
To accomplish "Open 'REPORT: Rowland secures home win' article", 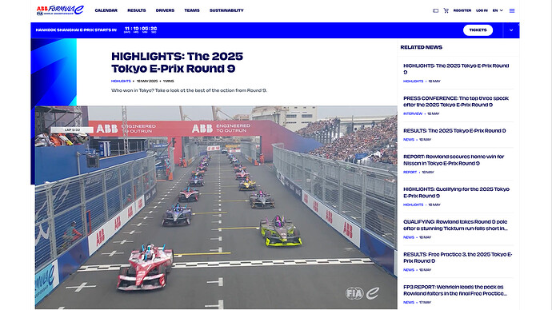I will click(454, 160).
